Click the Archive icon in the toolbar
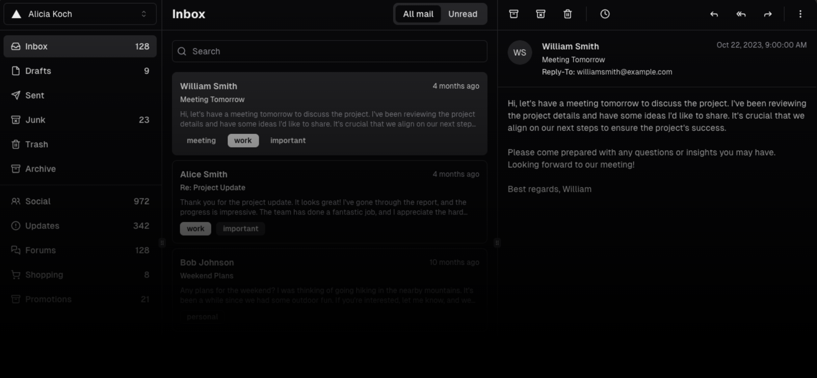817x378 pixels. (x=513, y=14)
